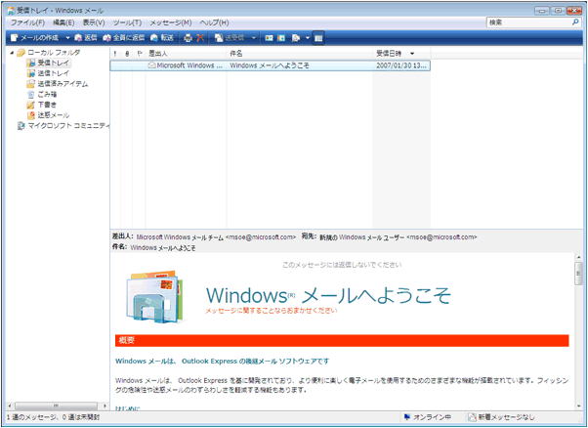Click the 全員に返信 (Reply All) button
The height and width of the screenshot is (428, 588).
[124, 38]
